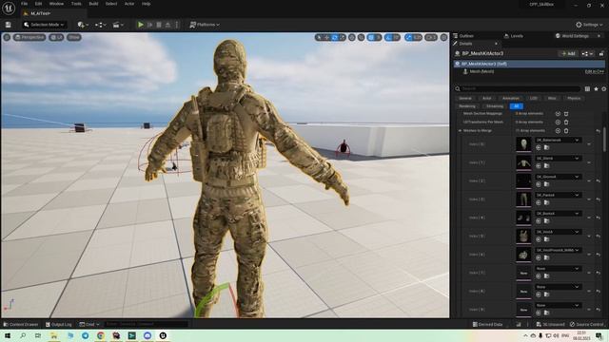Use selected asset for Index 4 slot

(539, 221)
